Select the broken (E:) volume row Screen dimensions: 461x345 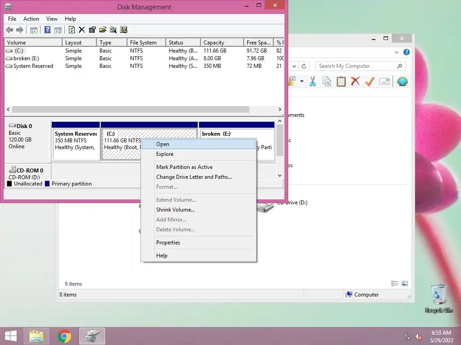pyautogui.click(x=144, y=58)
